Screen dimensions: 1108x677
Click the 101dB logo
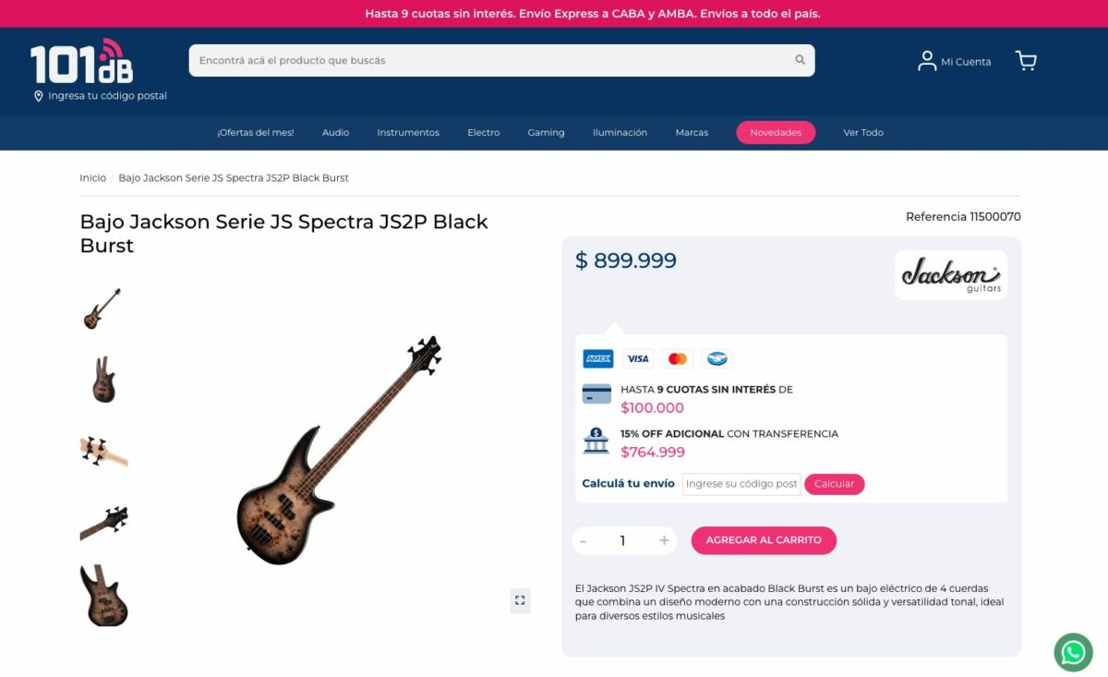coord(81,63)
